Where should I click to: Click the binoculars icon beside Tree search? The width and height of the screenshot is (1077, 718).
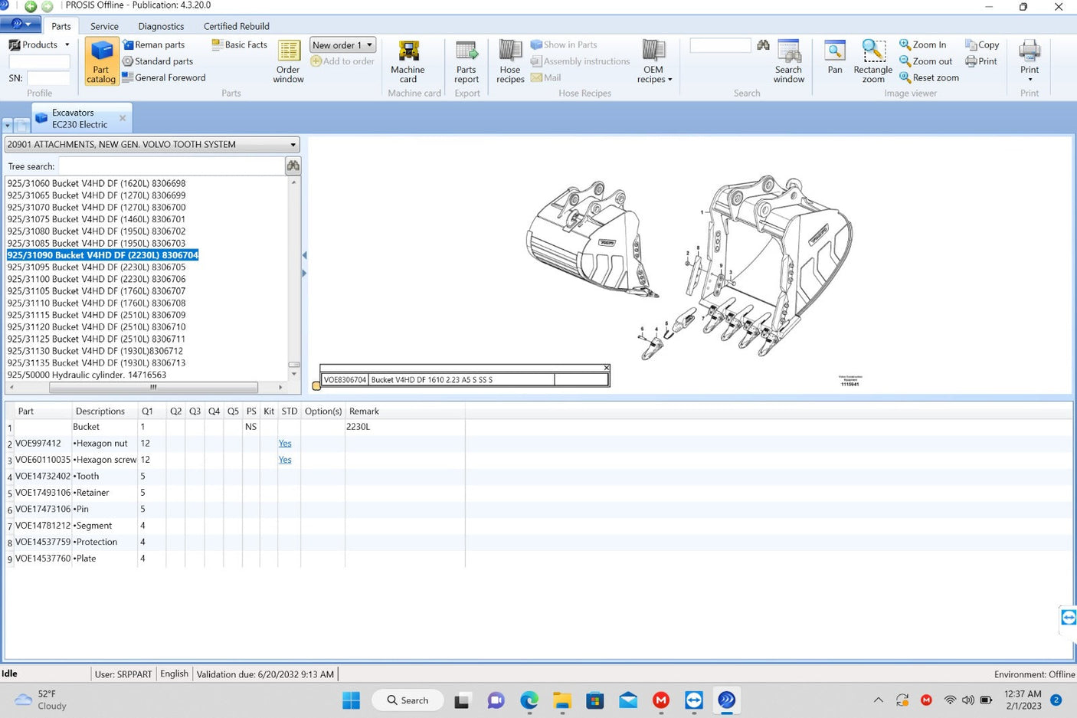(x=293, y=166)
